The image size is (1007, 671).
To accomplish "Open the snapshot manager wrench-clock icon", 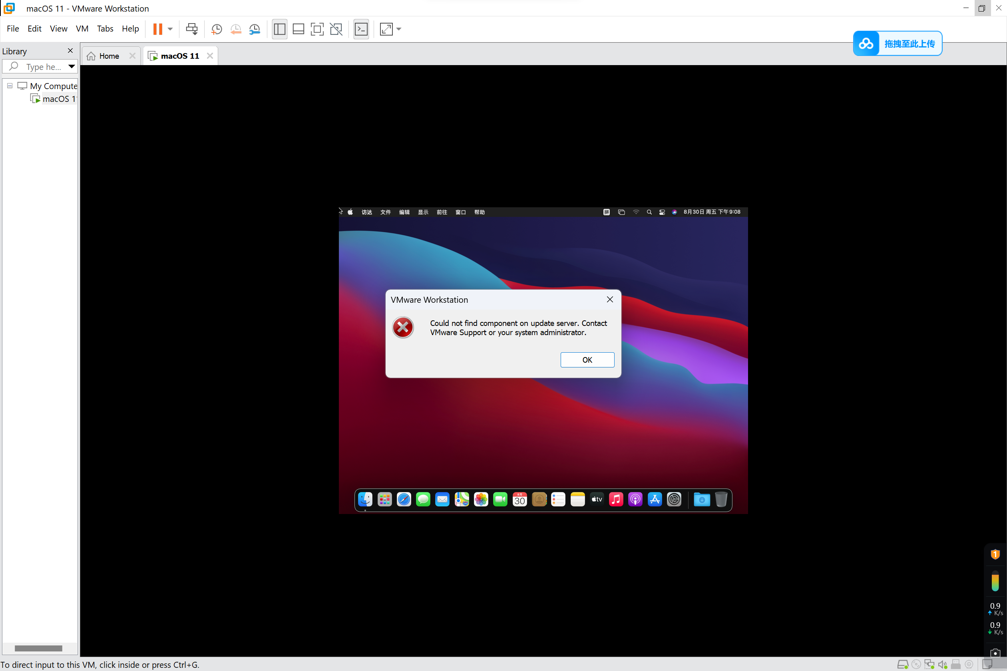I will 255,29.
